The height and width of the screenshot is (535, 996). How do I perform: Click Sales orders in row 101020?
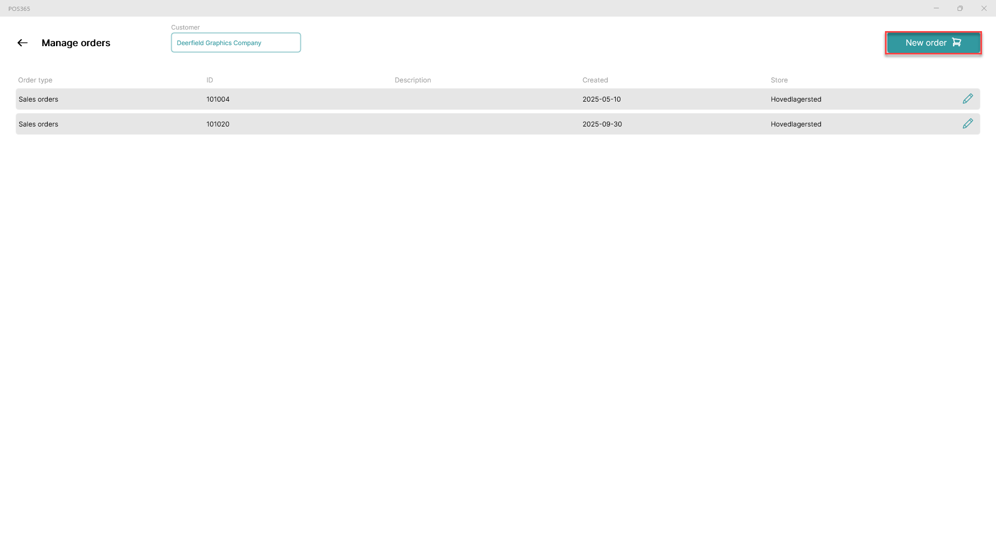click(x=38, y=124)
